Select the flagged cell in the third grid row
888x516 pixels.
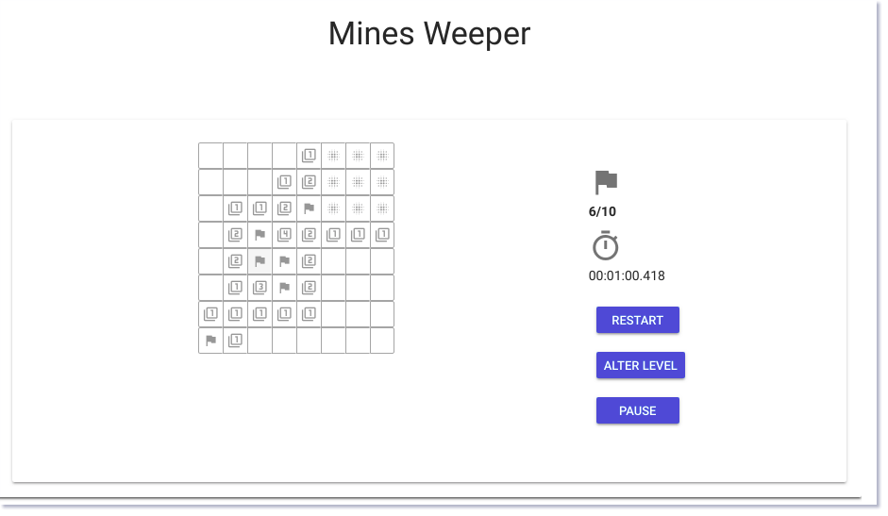[309, 208]
